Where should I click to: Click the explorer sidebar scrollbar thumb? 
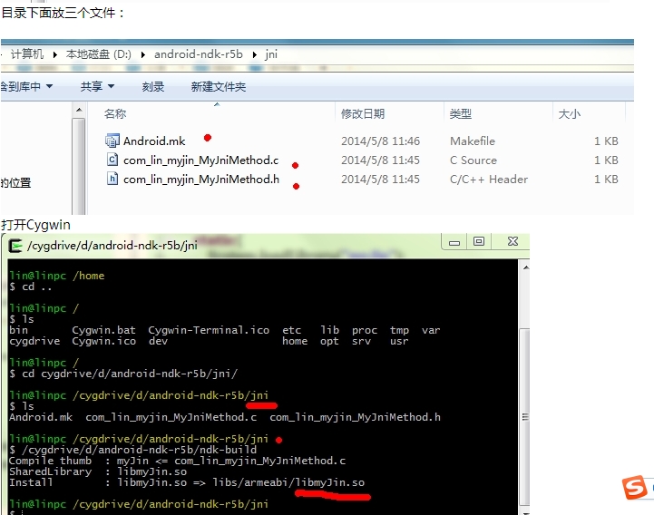click(x=78, y=167)
